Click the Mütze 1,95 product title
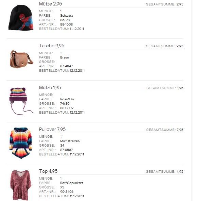Image resolution: width=201 pixels, height=201 pixels. pos(50,87)
